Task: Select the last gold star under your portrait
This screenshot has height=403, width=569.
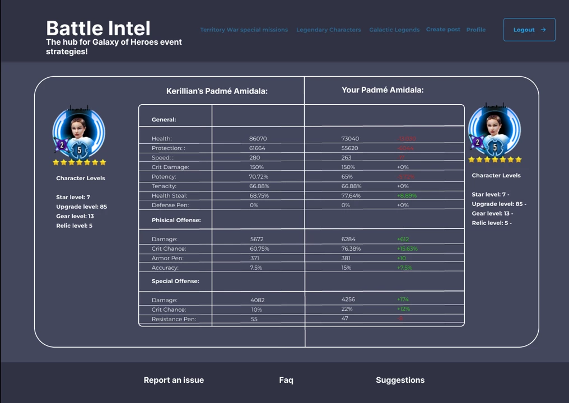Action: pos(519,160)
